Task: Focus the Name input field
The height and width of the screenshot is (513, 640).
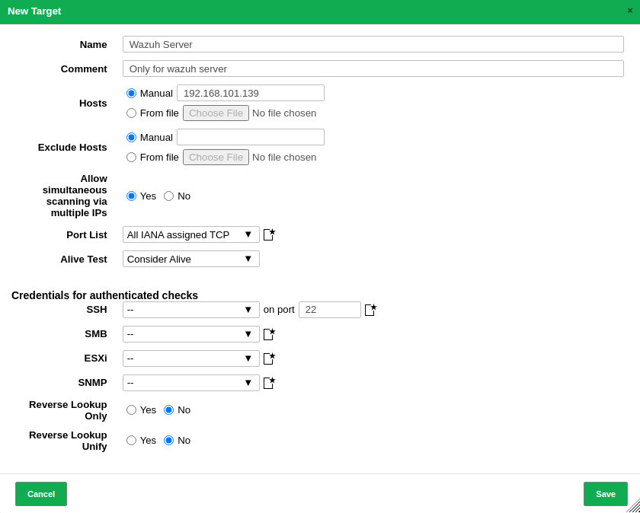Action: point(373,44)
